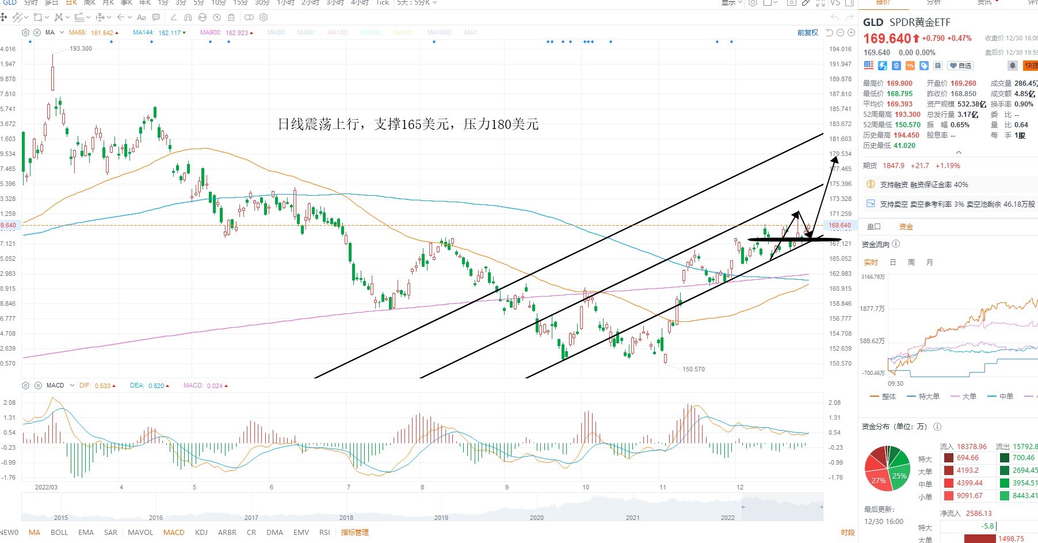Click the pencil draw icon top bar
Viewport: 1038px width, 543px height.
(x=806, y=2)
